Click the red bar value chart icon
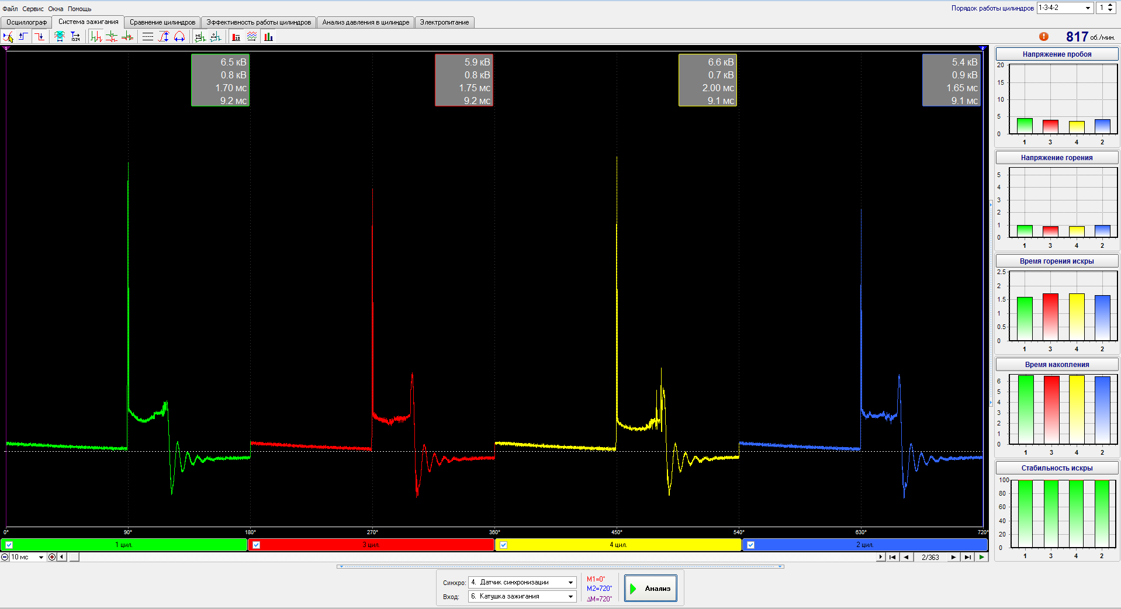 tap(237, 37)
